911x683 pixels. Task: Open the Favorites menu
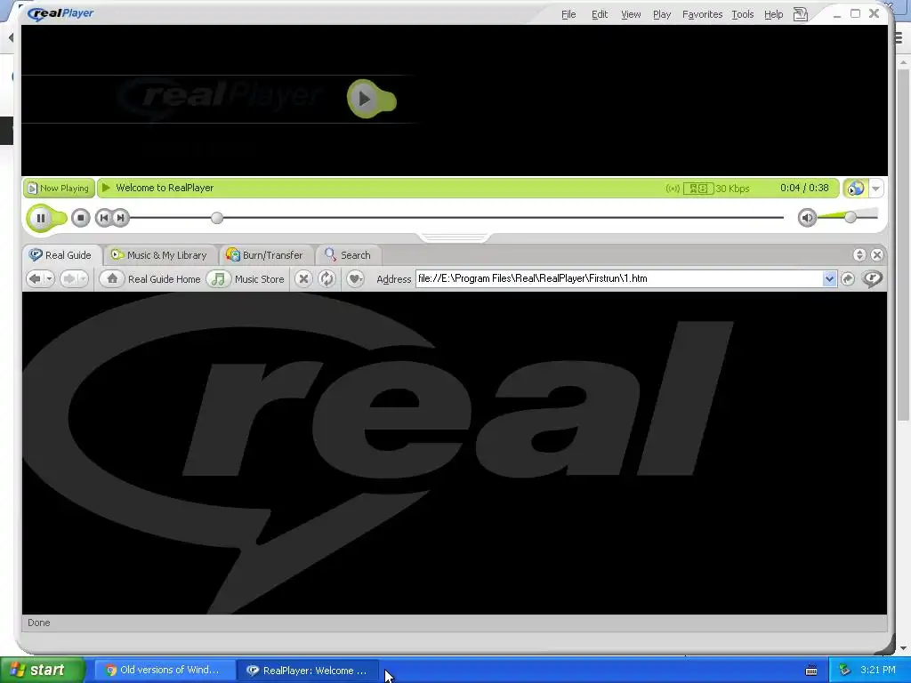703,14
